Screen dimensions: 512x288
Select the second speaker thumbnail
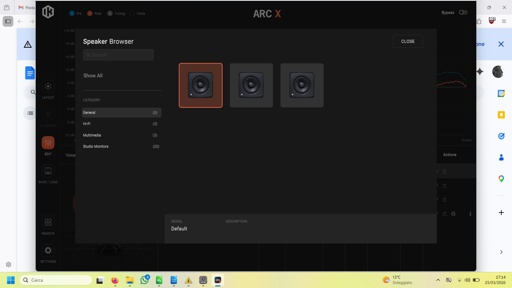pos(251,85)
